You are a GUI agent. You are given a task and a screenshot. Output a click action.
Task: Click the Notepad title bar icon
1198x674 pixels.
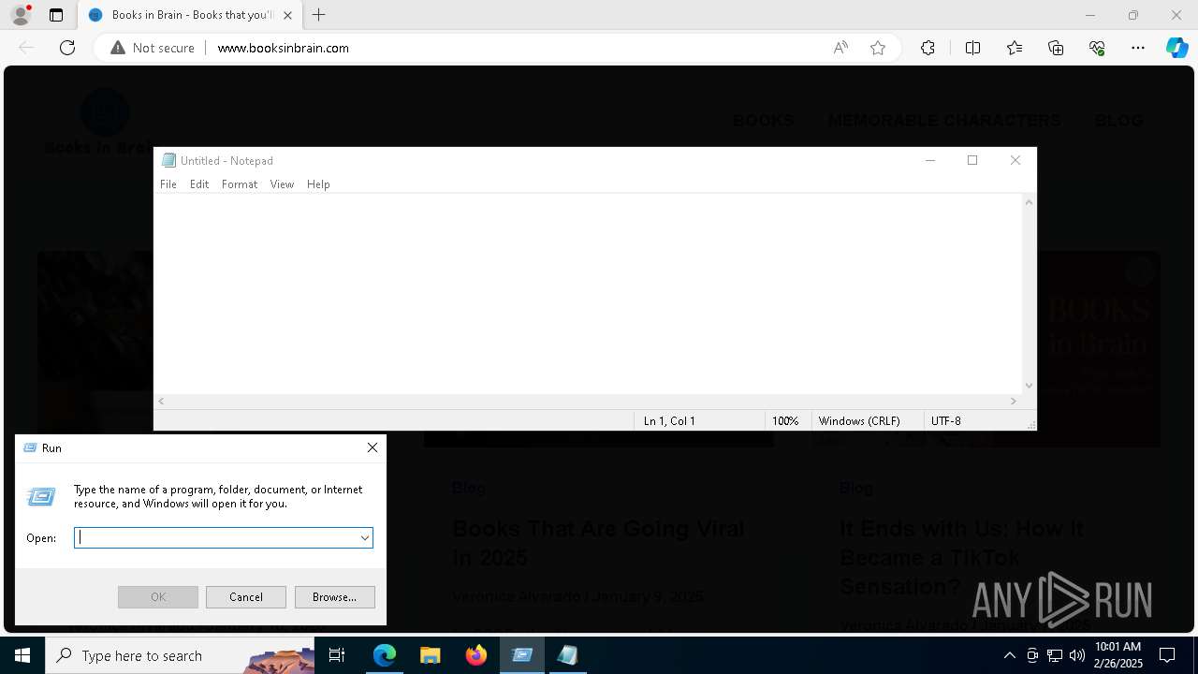click(x=168, y=160)
